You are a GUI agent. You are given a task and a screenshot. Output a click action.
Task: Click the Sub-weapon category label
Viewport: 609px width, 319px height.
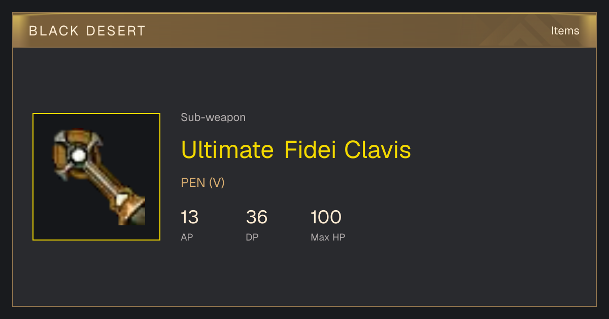pos(213,117)
